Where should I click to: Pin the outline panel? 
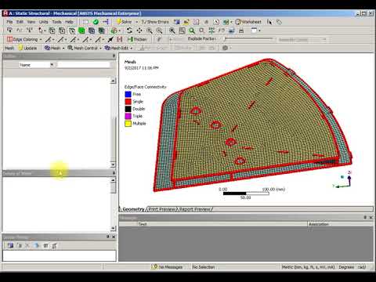tap(114, 56)
